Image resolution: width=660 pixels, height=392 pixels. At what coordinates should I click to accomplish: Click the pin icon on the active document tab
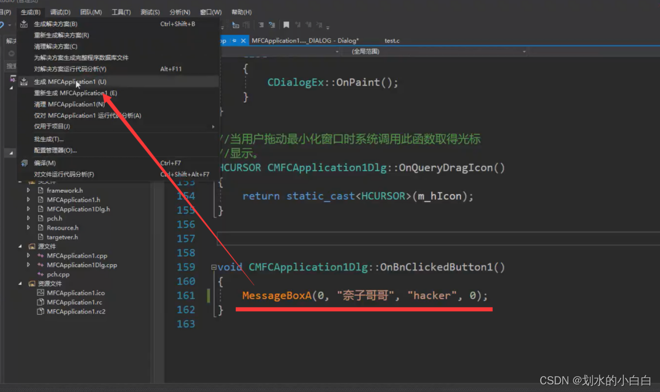(x=234, y=41)
